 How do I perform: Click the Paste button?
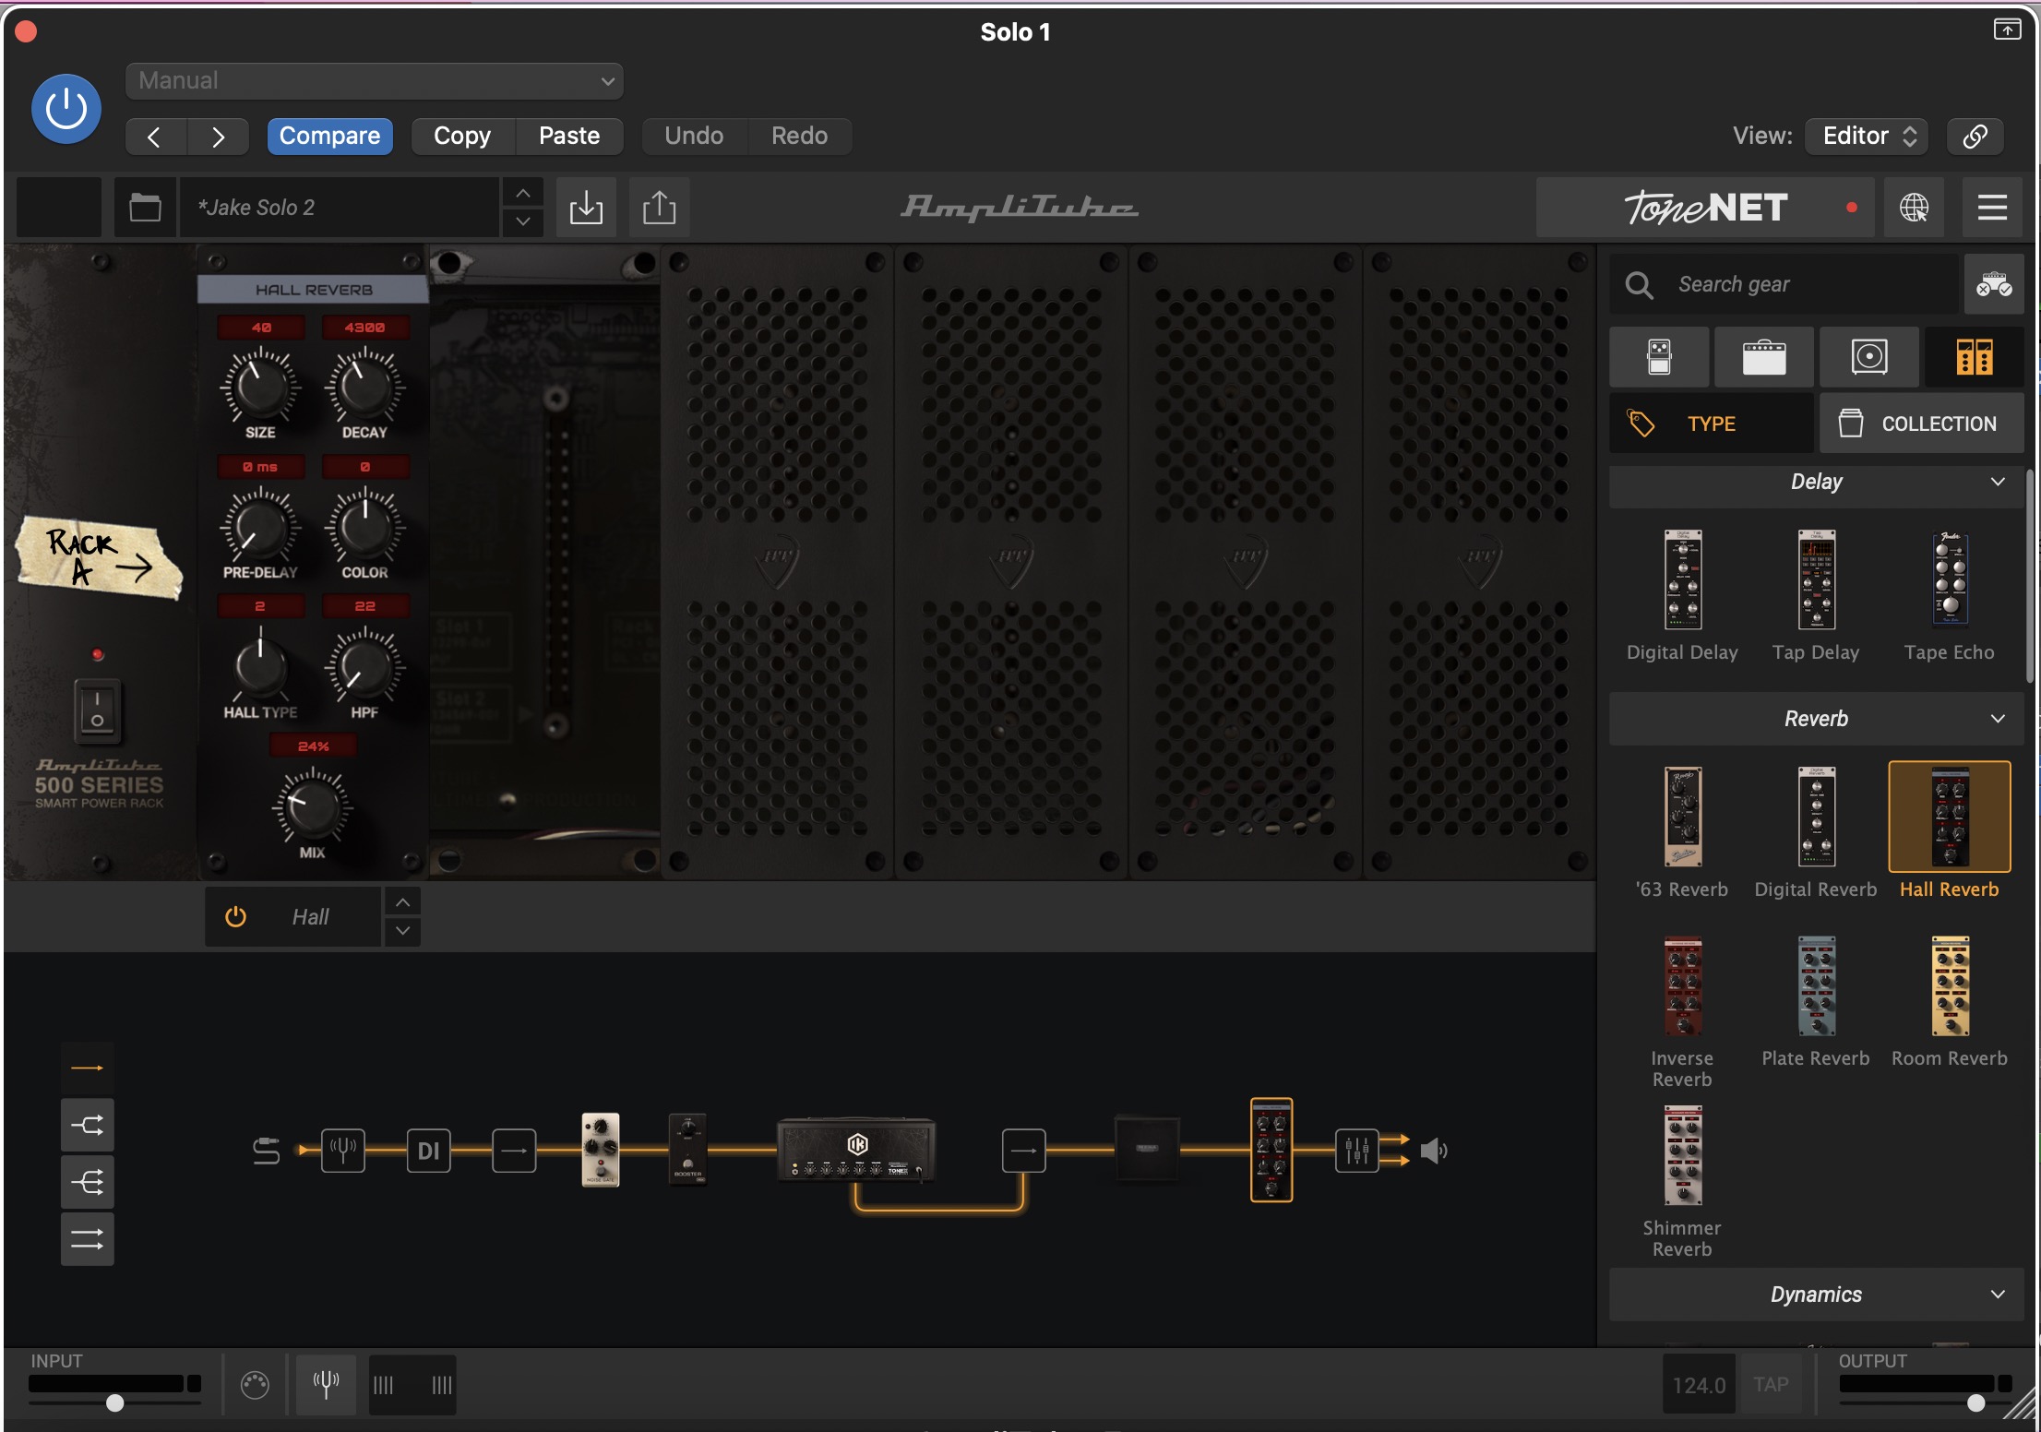point(569,136)
